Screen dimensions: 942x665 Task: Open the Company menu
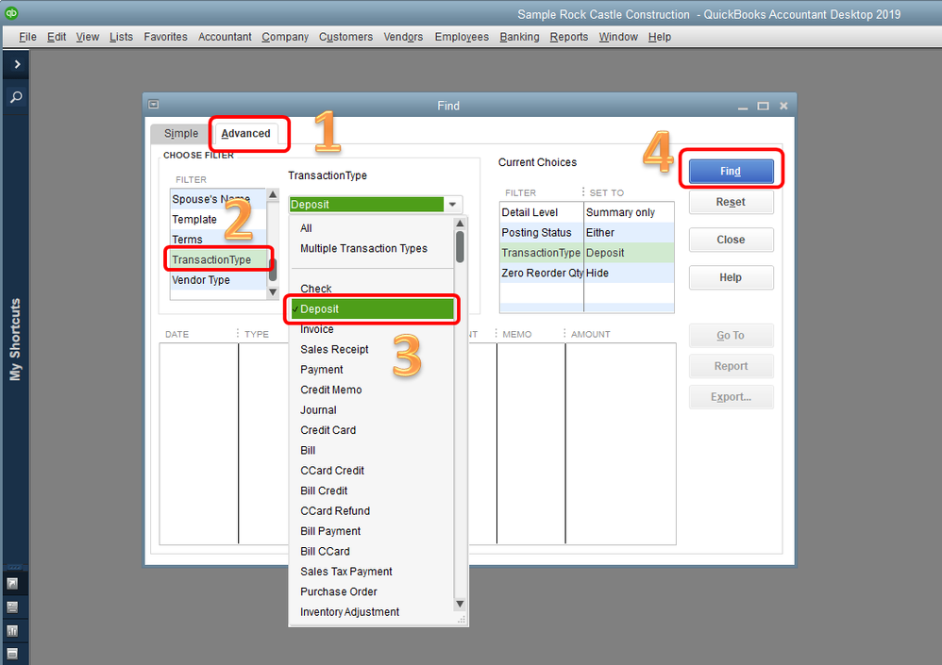285,37
